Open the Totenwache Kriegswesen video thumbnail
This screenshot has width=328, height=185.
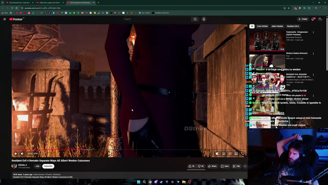(267, 41)
